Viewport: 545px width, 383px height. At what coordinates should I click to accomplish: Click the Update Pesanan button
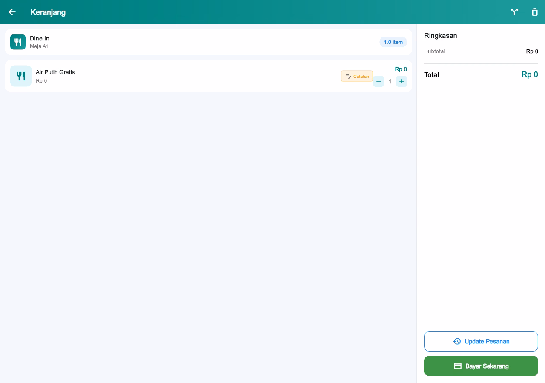[x=481, y=341]
